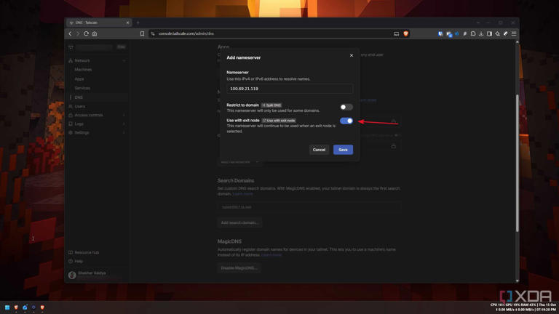Turn off Use with exit node switch
Screen dimensions: 559x314
(x=346, y=121)
